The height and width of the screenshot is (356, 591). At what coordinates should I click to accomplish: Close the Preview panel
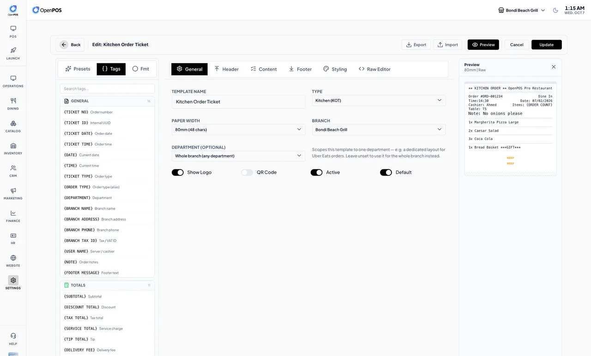click(554, 67)
